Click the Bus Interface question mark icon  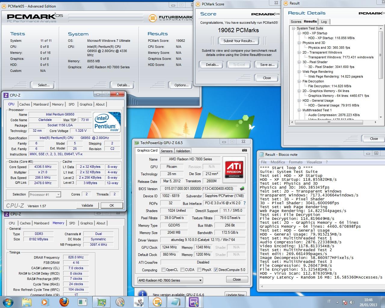[245, 203]
